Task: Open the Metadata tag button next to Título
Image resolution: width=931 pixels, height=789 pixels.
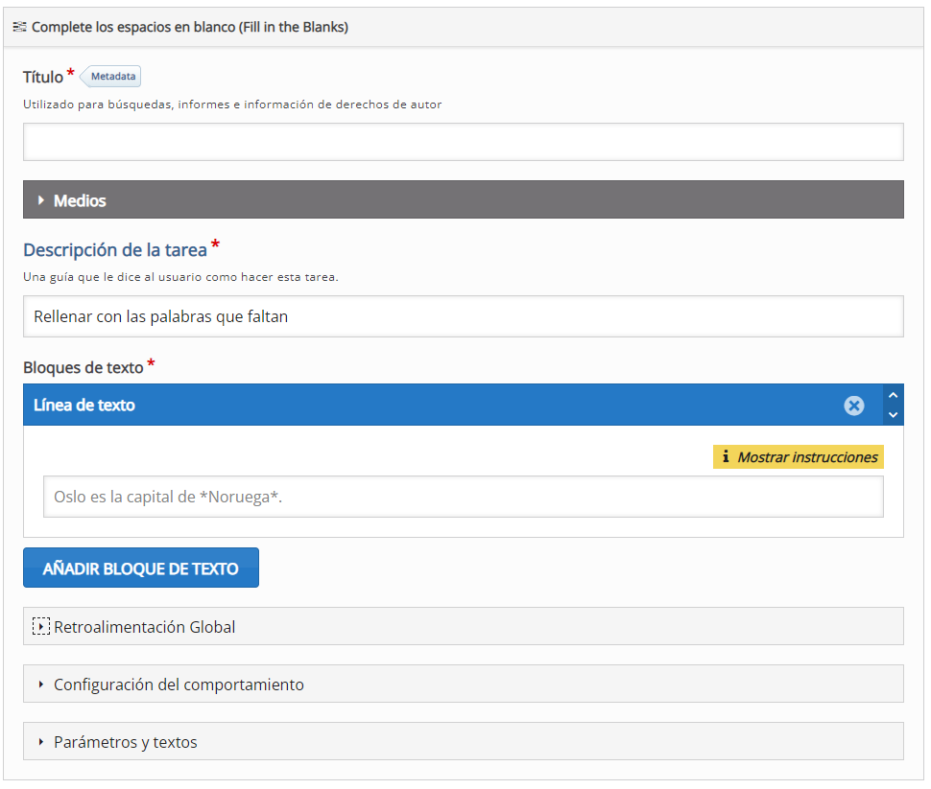Action: coord(113,77)
